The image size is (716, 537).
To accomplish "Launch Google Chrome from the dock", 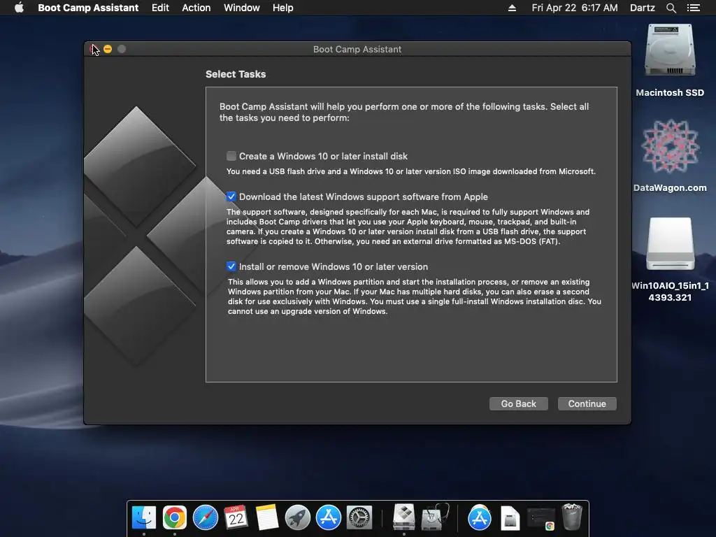I will click(x=174, y=517).
